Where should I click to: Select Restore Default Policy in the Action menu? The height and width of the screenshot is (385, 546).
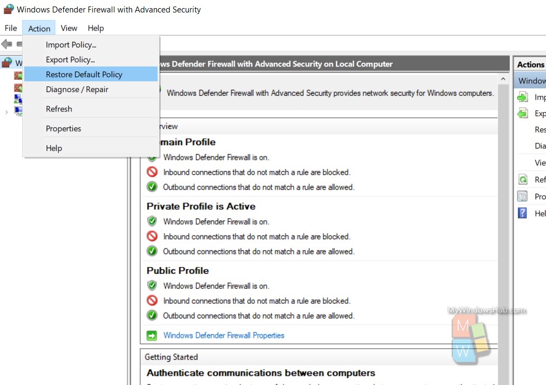[91, 74]
